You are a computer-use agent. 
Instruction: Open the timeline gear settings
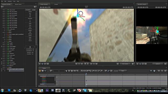165,71
